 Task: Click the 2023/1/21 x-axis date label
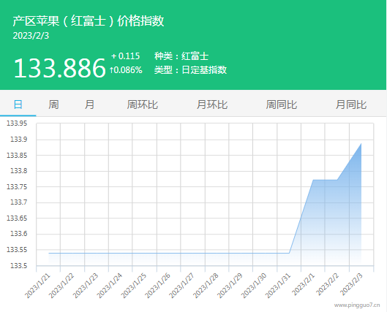38,286
